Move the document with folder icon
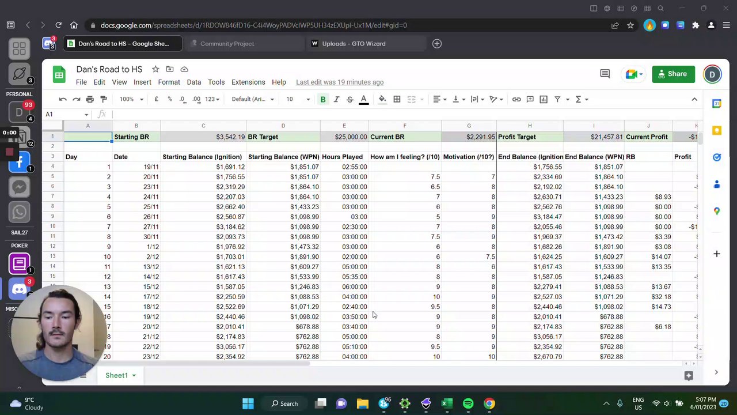737x415 pixels. (170, 69)
